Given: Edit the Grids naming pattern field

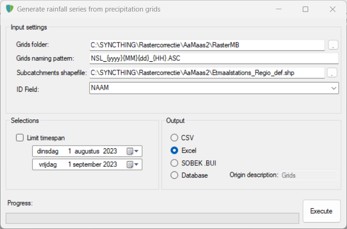Looking at the screenshot, I should tap(214, 59).
